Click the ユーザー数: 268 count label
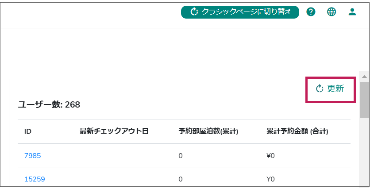 [49, 104]
